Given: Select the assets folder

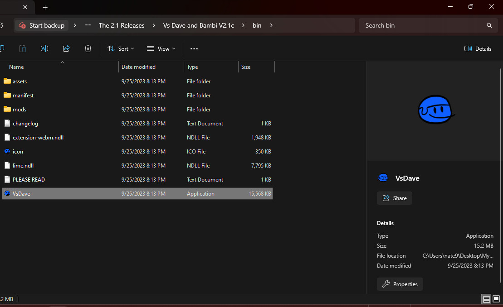Looking at the screenshot, I should [x=137, y=82].
